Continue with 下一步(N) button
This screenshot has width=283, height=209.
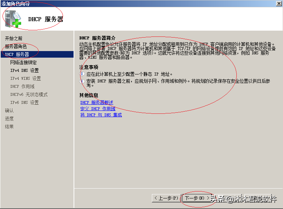tap(197, 198)
